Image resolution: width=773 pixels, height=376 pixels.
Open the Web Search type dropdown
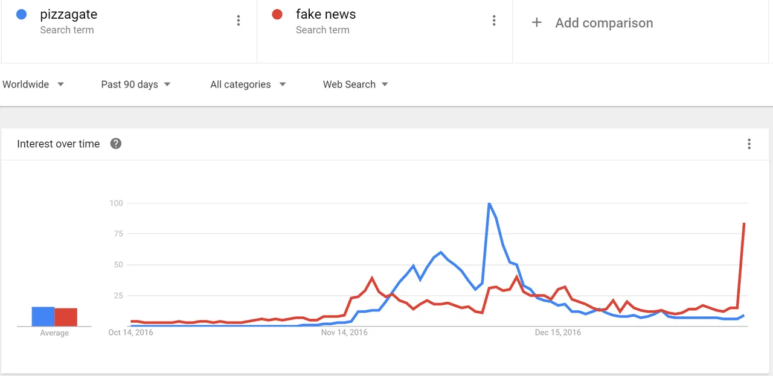pyautogui.click(x=356, y=84)
